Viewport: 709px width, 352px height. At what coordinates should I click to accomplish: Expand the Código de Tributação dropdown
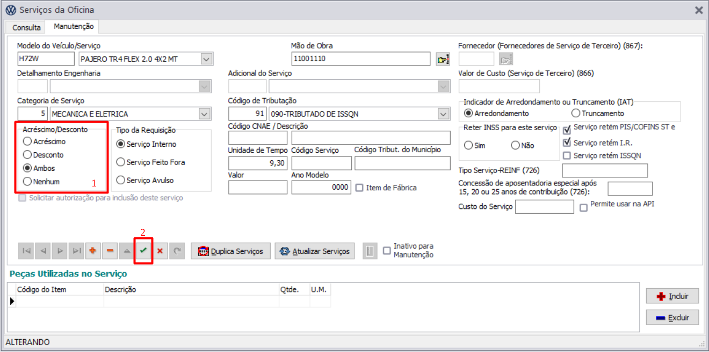click(443, 114)
